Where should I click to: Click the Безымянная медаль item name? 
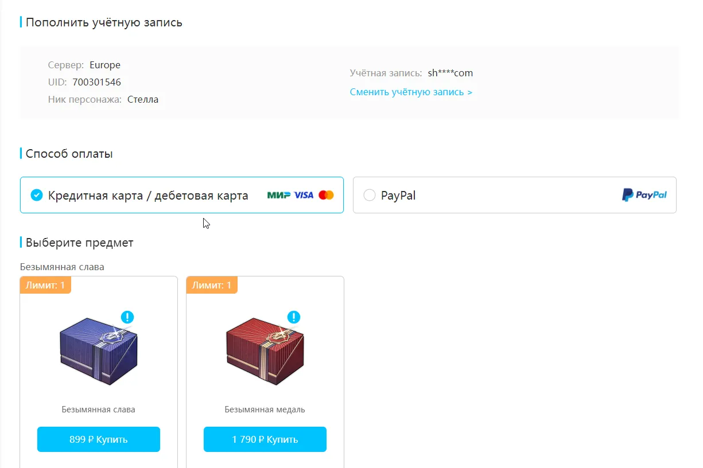(x=265, y=409)
